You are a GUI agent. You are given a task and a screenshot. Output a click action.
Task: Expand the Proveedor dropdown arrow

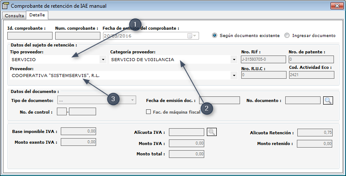(x=234, y=76)
